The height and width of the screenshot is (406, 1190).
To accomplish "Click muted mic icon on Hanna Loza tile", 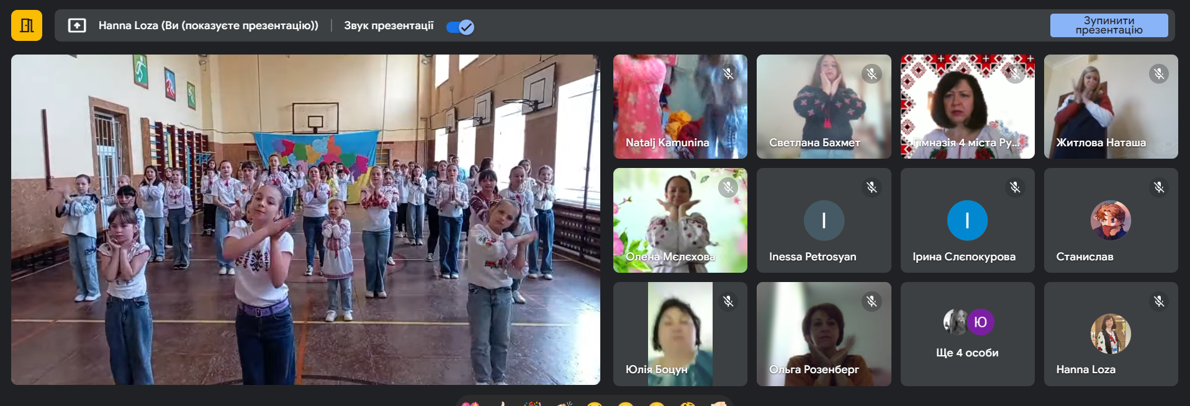I will click(x=1158, y=301).
